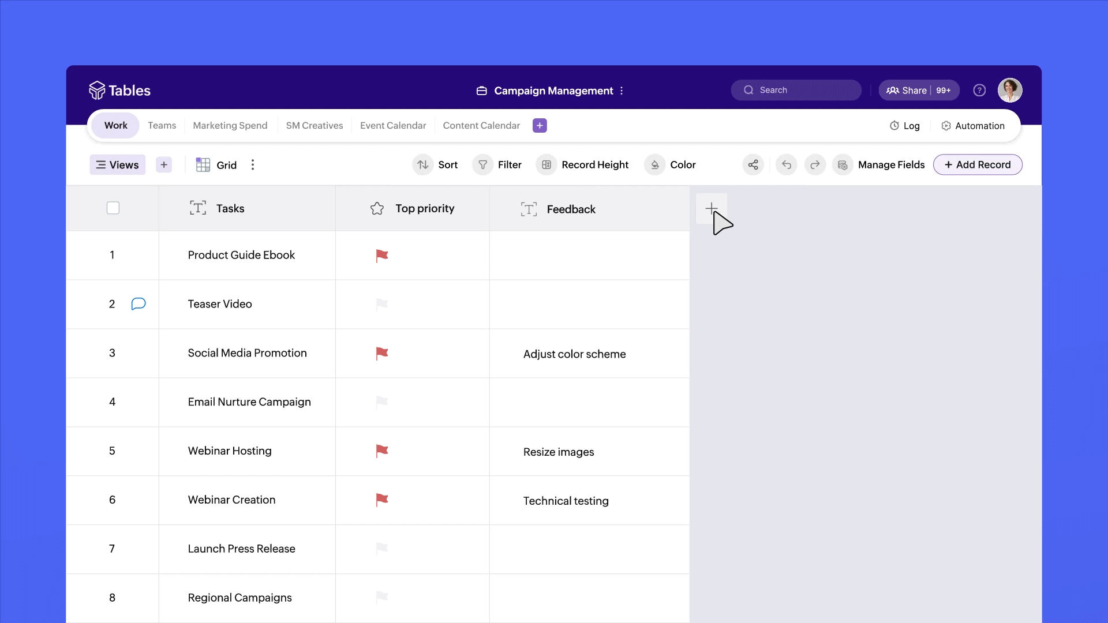Open Grid view options kebab menu
The width and height of the screenshot is (1108, 623).
point(253,165)
